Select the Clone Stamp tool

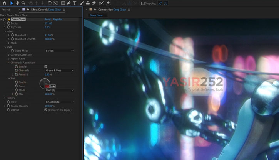(88, 3)
